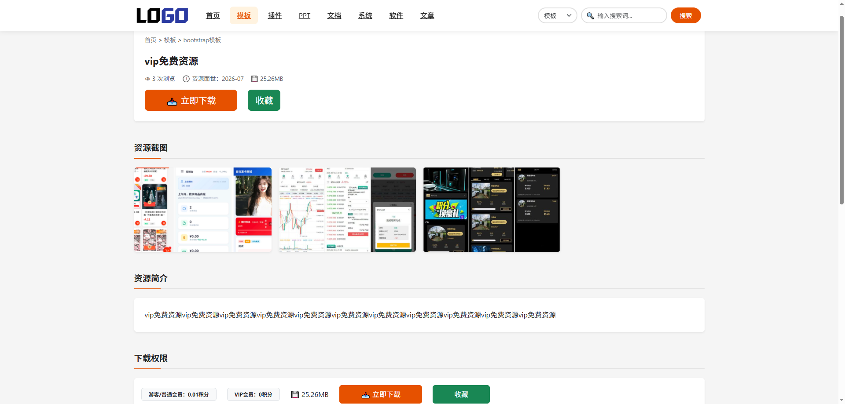Click the scrollbar up arrow
Screen dimensions: 845x404
click(841, 3)
